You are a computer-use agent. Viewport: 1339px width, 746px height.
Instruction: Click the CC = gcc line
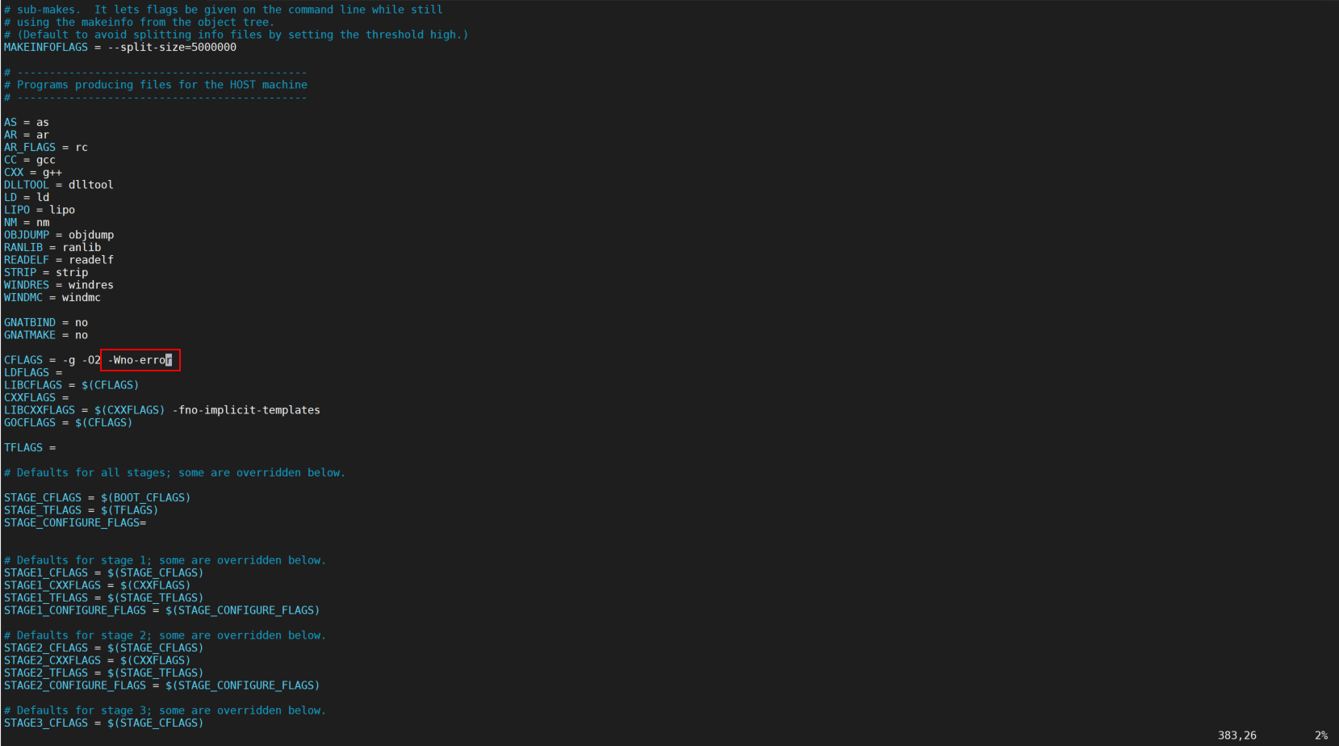[x=29, y=159]
